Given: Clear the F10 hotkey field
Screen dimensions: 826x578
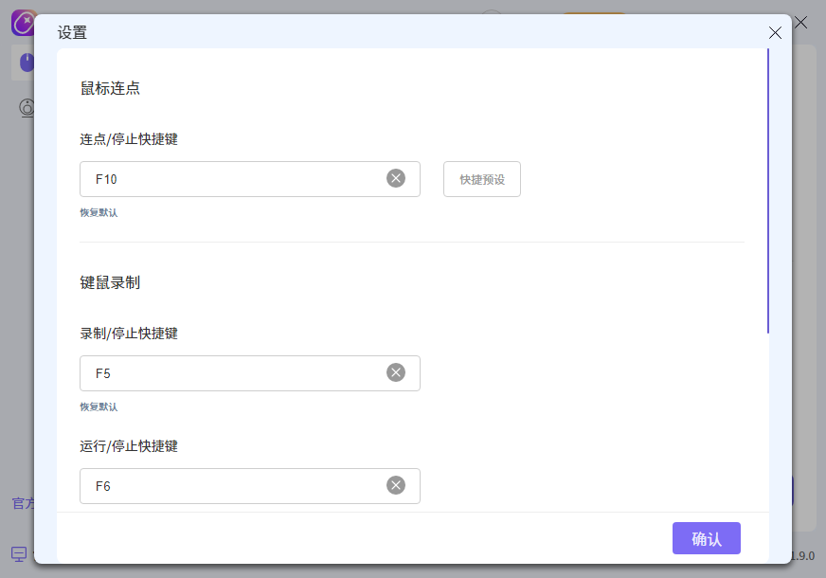Looking at the screenshot, I should 396,178.
